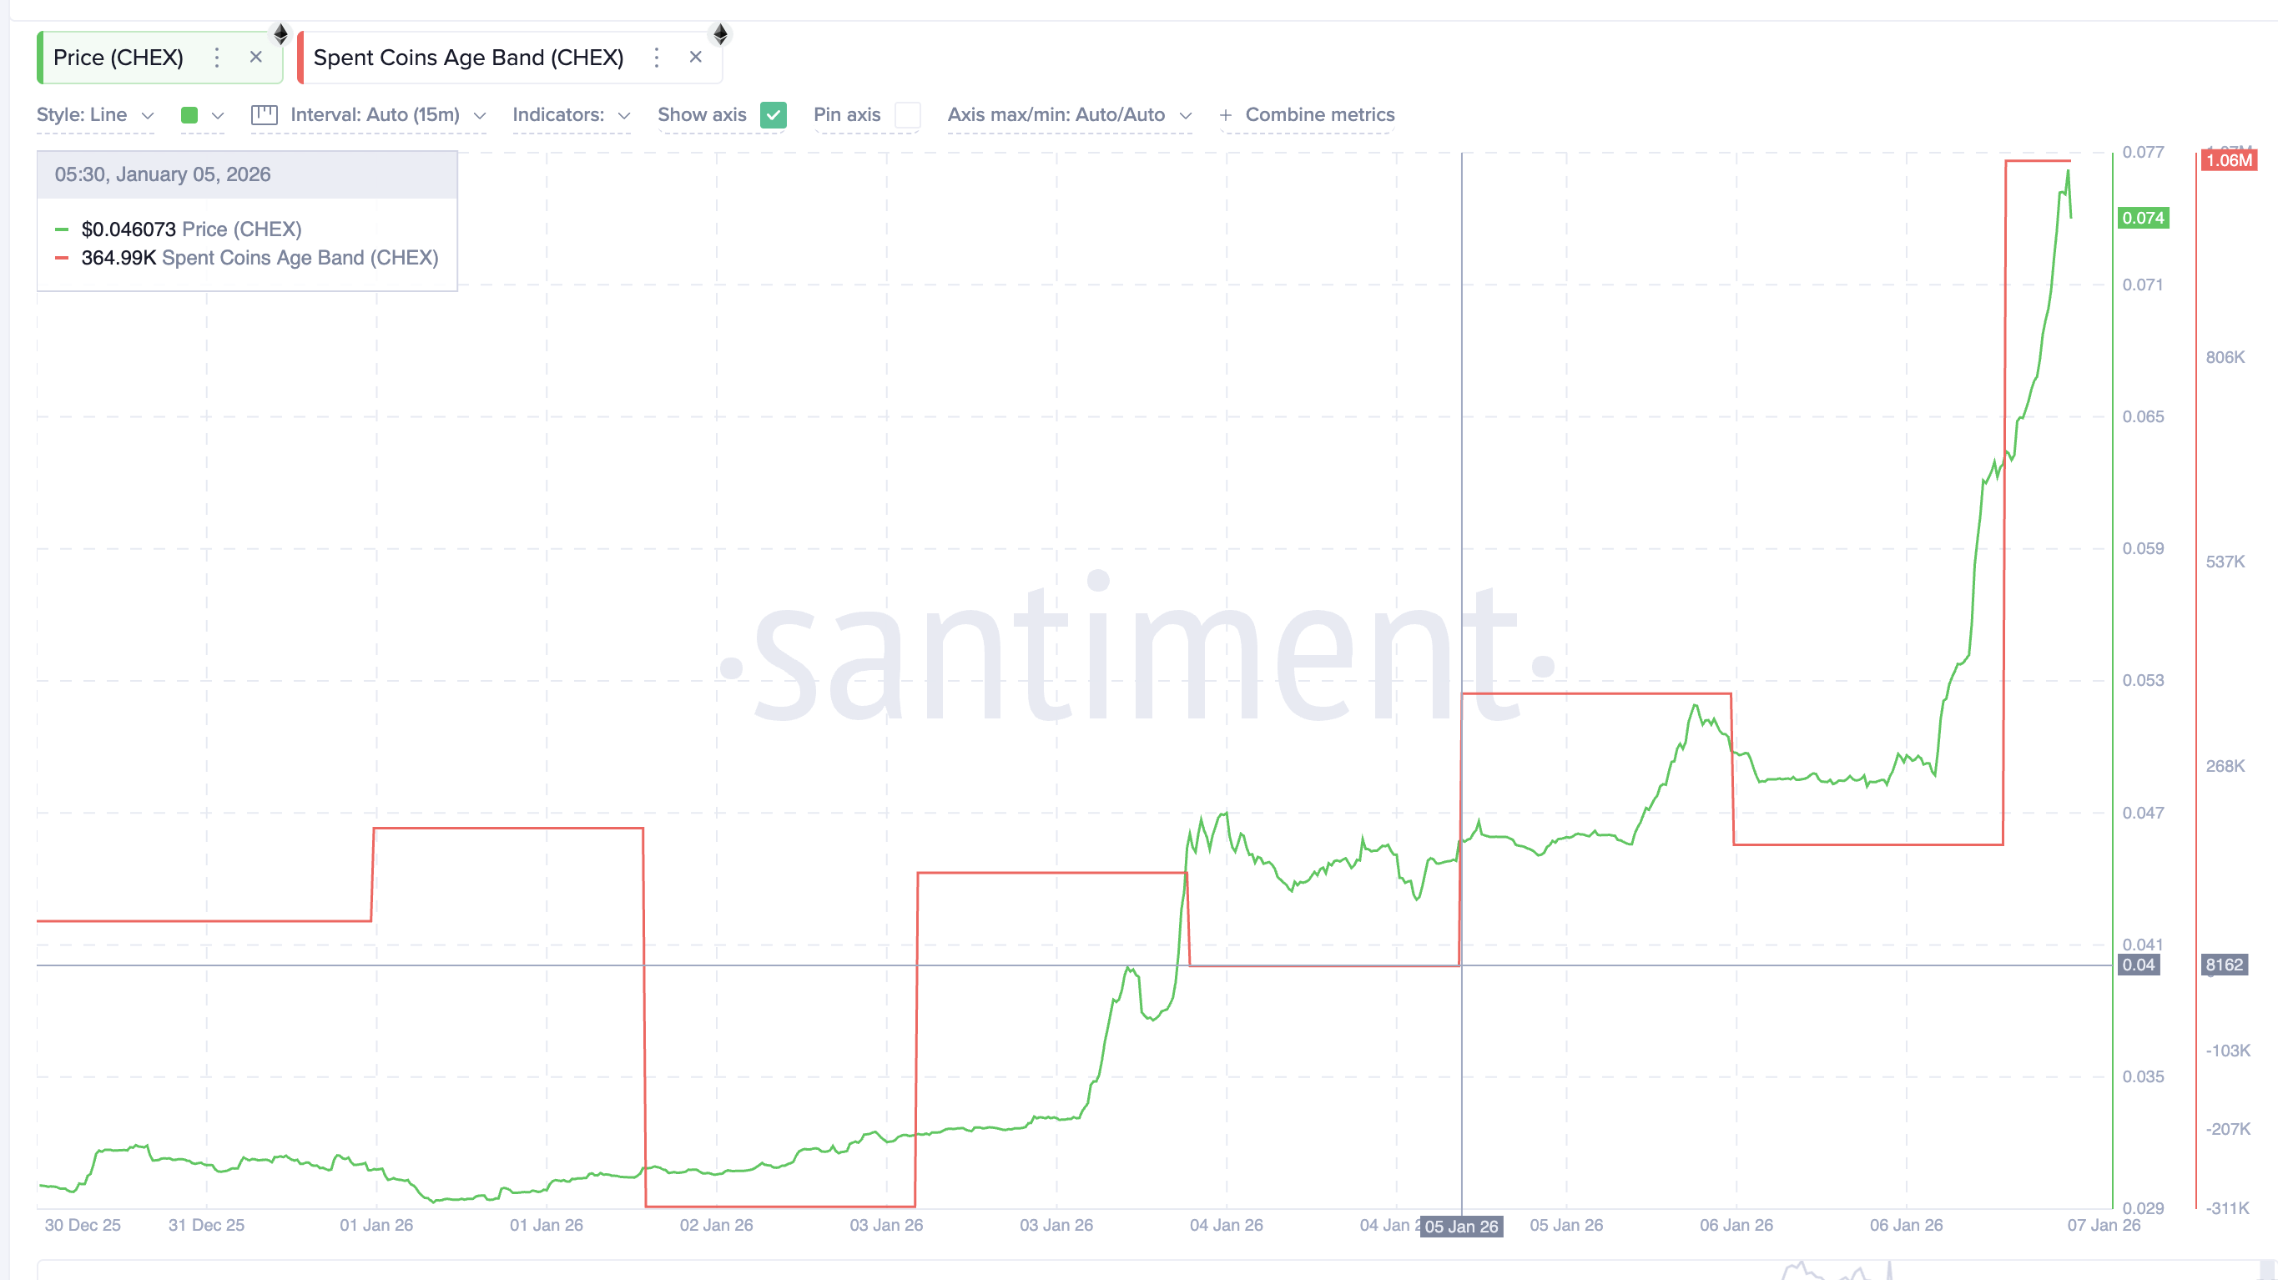Open the Style: Line dropdown

point(94,114)
